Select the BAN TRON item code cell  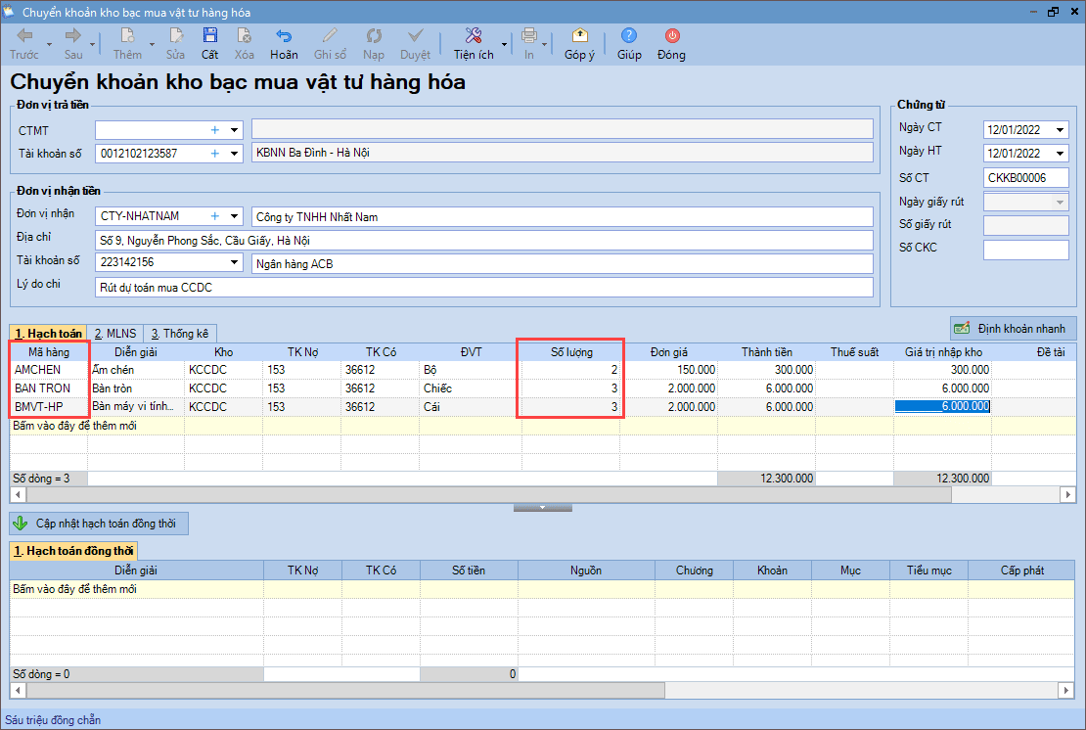49,388
